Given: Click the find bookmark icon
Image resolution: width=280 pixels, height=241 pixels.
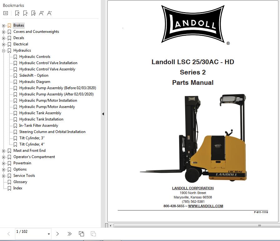Looking at the screenshot, I should point(33,13).
